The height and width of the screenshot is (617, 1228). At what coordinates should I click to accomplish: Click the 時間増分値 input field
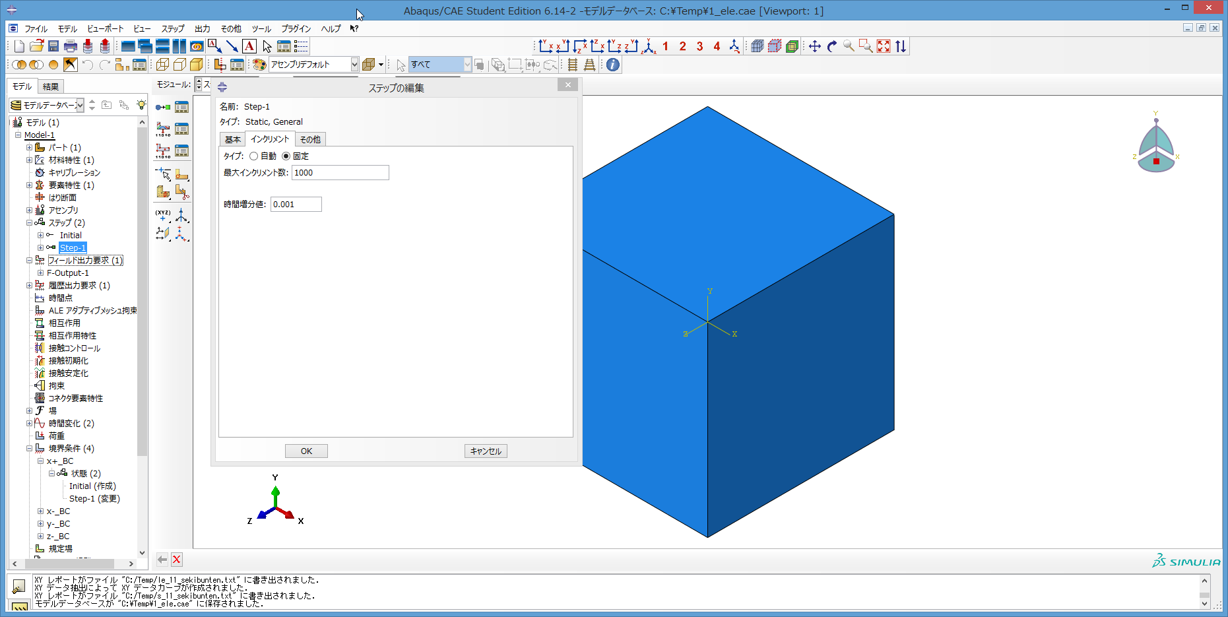pyautogui.click(x=296, y=205)
